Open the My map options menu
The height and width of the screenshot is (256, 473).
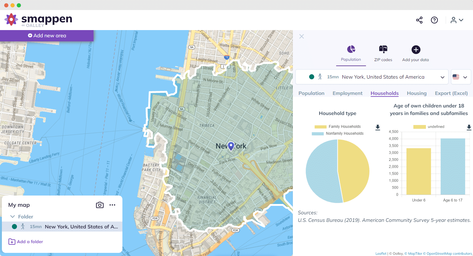[112, 205]
